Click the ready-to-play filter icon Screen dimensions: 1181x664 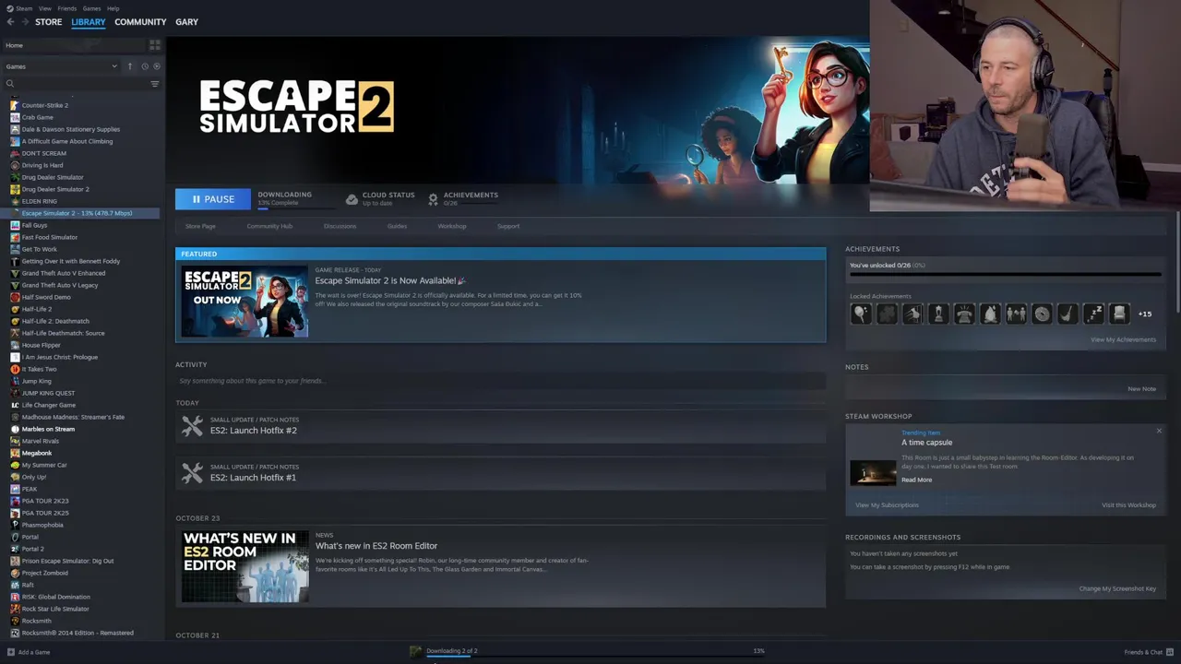[157, 66]
